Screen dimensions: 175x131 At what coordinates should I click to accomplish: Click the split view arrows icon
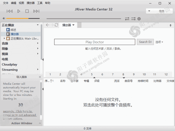[x=170, y=25]
